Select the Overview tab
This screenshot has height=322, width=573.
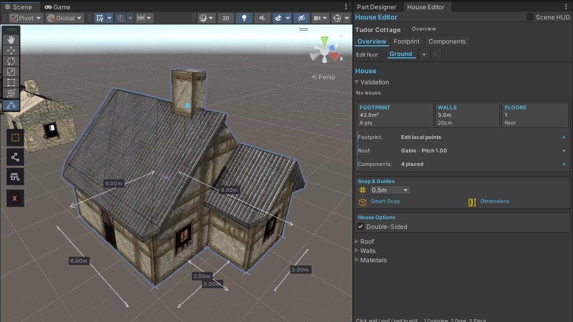pos(372,41)
